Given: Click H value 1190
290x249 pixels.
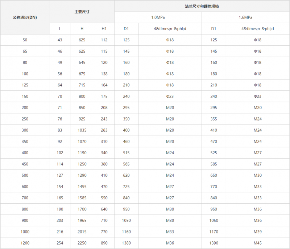Looking at the screenshot, I should coord(82,153).
